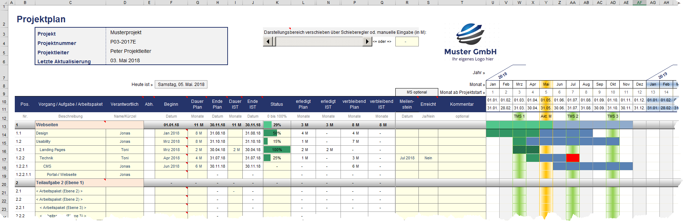This screenshot has width=685, height=223.
Task: Click the Webseiten task group cell
Action: (x=70, y=125)
